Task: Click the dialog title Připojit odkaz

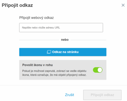Action: point(17,5)
